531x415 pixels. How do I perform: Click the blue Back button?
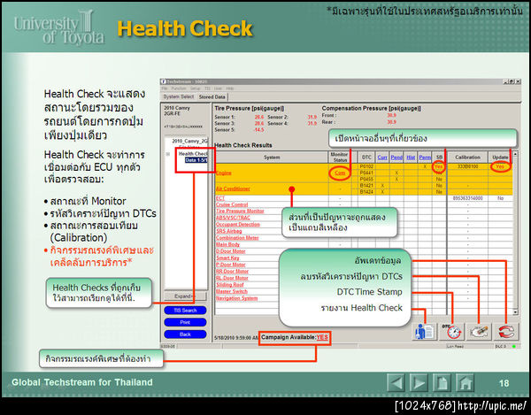click(x=185, y=334)
